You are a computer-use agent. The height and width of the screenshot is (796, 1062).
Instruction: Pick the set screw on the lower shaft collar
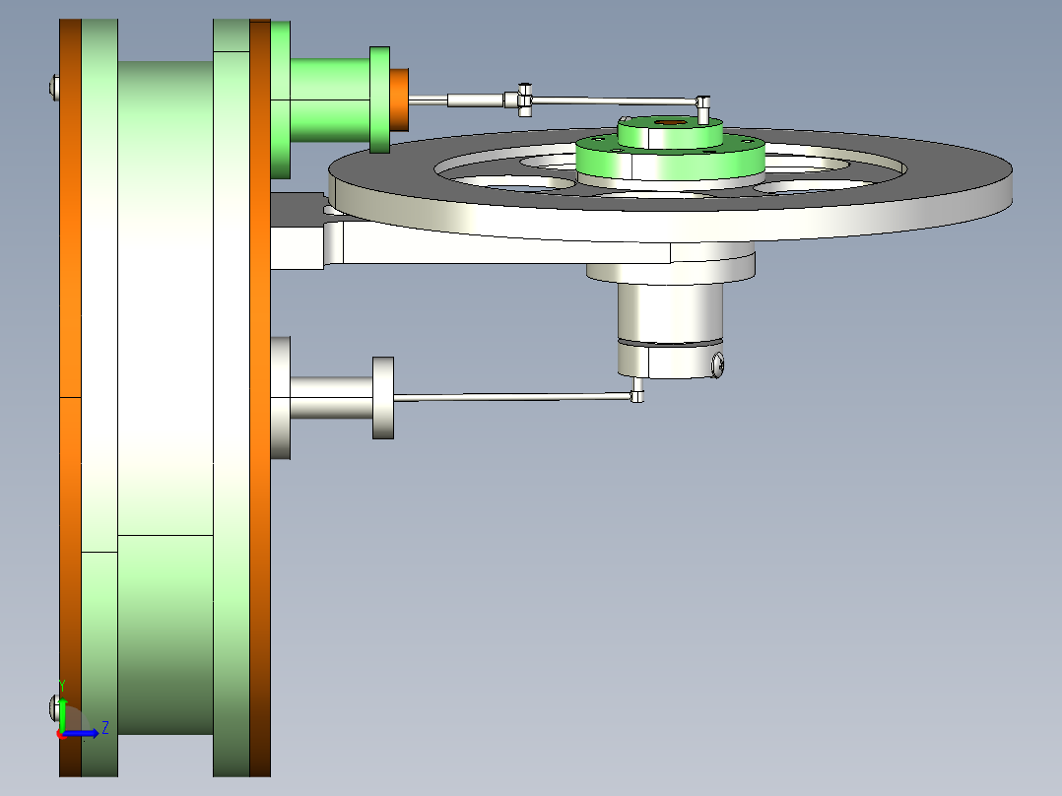click(718, 365)
